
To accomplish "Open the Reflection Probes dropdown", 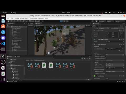I will click(115, 66).
